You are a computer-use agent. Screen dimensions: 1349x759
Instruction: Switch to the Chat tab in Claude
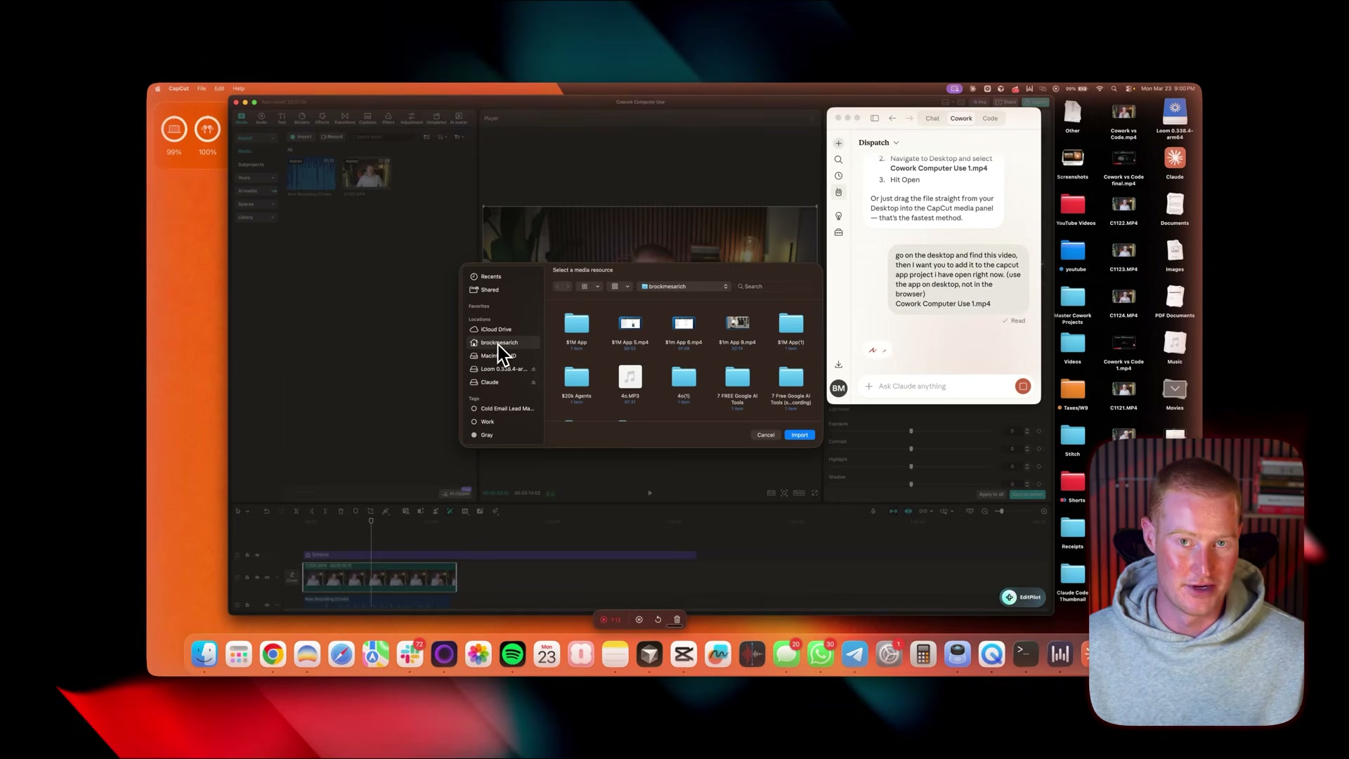click(932, 119)
